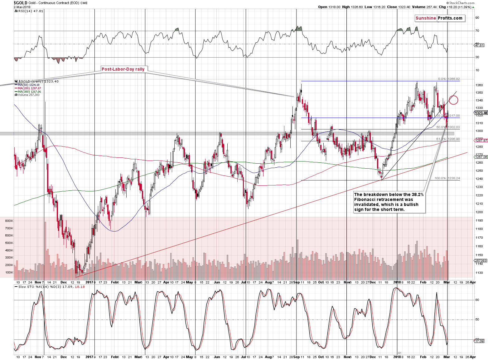Click the volume bars icon in the legend
488x360 pixels.
coord(16,95)
